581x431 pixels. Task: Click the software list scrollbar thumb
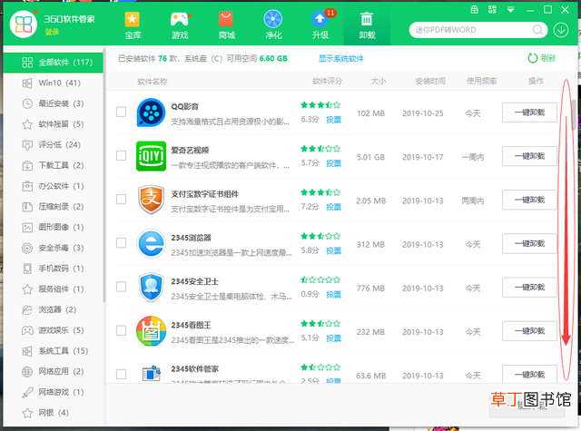tap(574, 115)
